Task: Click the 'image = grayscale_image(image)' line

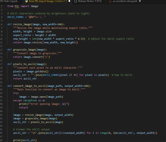Action: coord(35,119)
